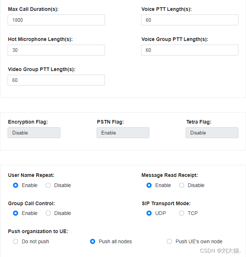Click the Max Call Duration input field
The width and height of the screenshot is (246, 257).
[x=56, y=20]
